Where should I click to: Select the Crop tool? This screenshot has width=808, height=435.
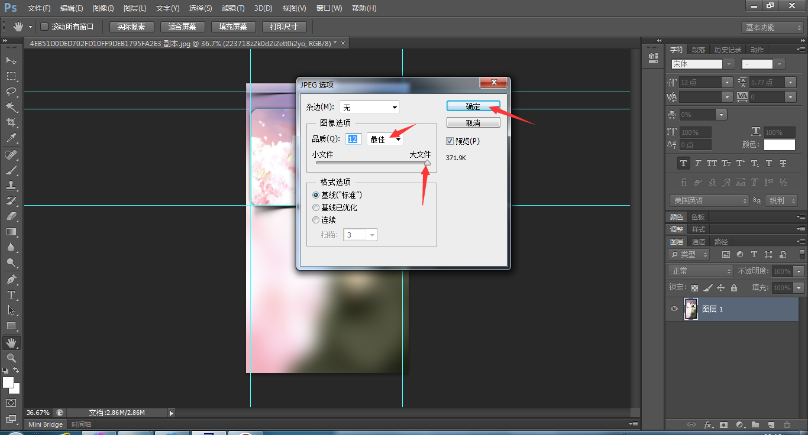click(11, 122)
